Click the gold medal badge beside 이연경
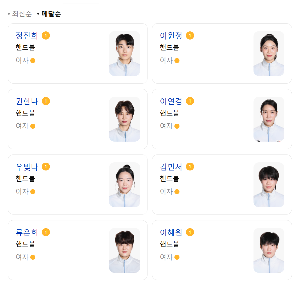Screen dimensions: 295x286 [190, 101]
